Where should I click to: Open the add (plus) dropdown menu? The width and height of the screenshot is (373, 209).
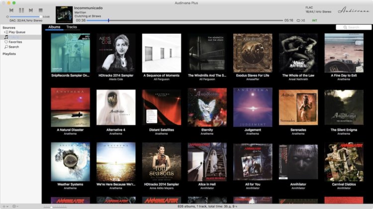(x=5, y=207)
